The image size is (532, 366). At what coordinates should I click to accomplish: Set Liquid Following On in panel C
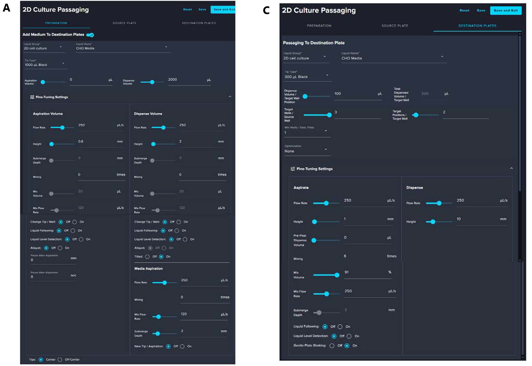[x=340, y=327]
